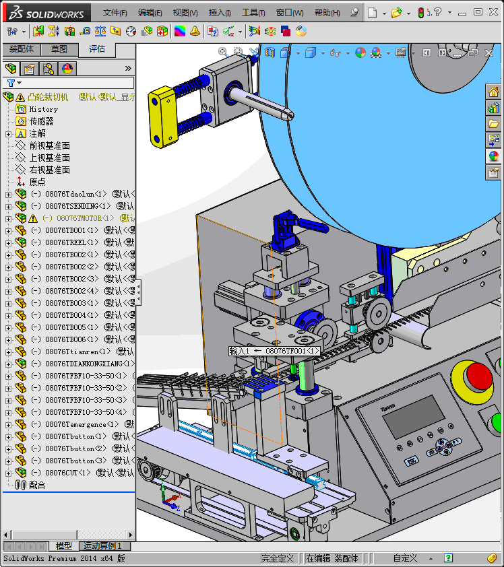
Task: Open the Mass Properties balance icon
Action: [x=100, y=32]
